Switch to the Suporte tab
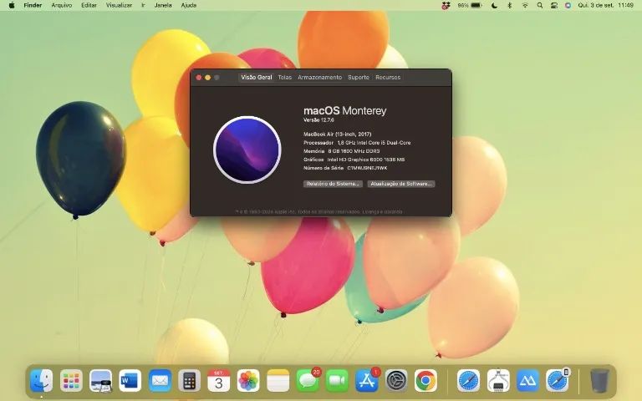Viewport: 642px width, 401px height. pos(359,78)
